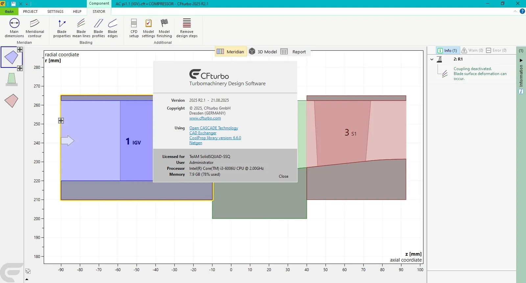
Task: Click the TeAM SolidSQUAD-SSQ license text
Action: pos(210,157)
